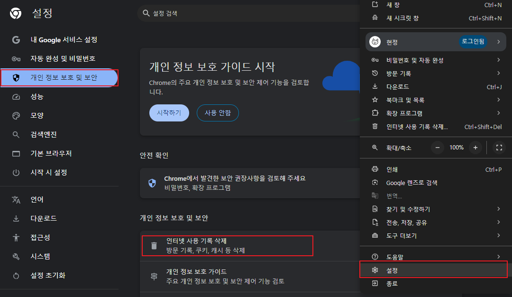The image size is (512, 297).
Task: Decrease zoom with the minus control
Action: (x=437, y=148)
